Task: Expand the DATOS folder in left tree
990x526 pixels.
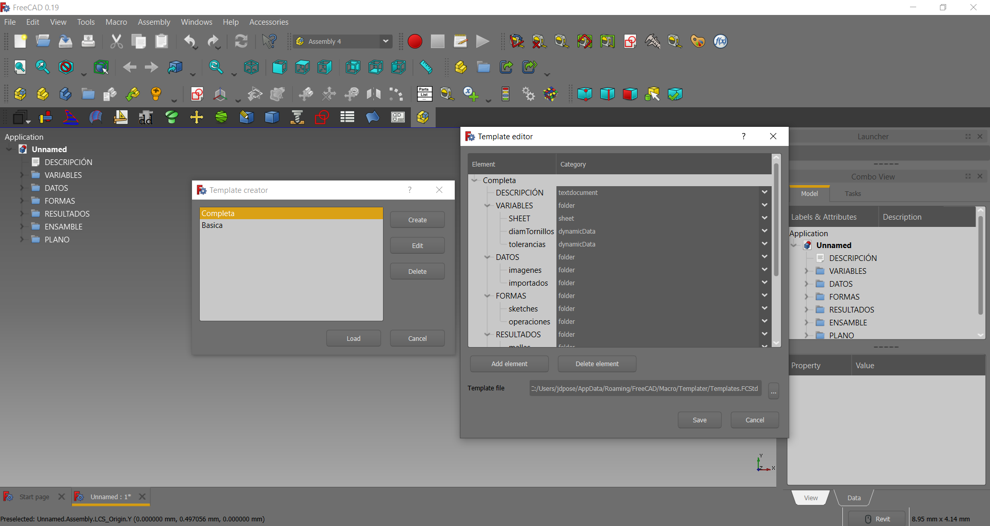Action: point(22,188)
